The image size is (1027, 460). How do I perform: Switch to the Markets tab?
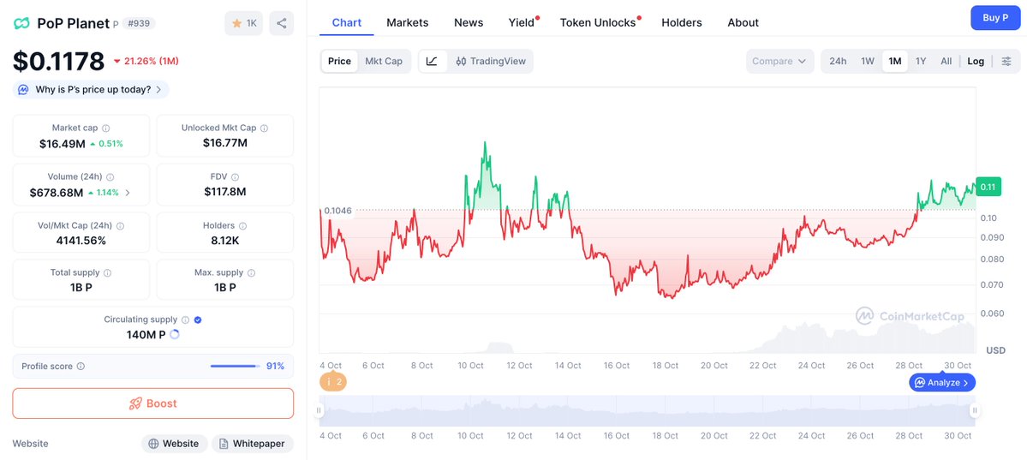coord(407,22)
